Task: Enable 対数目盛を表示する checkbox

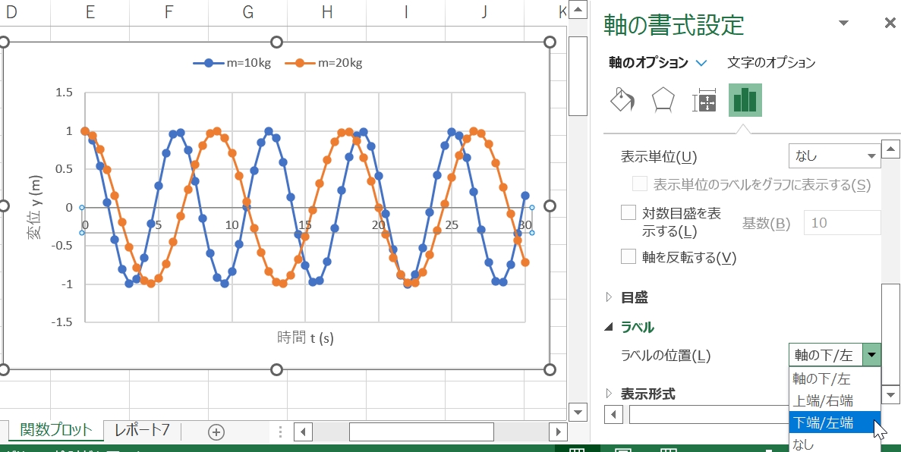Action: point(628,212)
